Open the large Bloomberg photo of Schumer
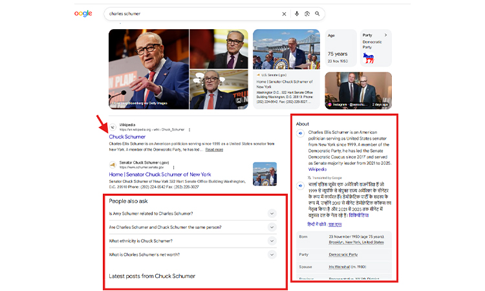 [x=149, y=69]
